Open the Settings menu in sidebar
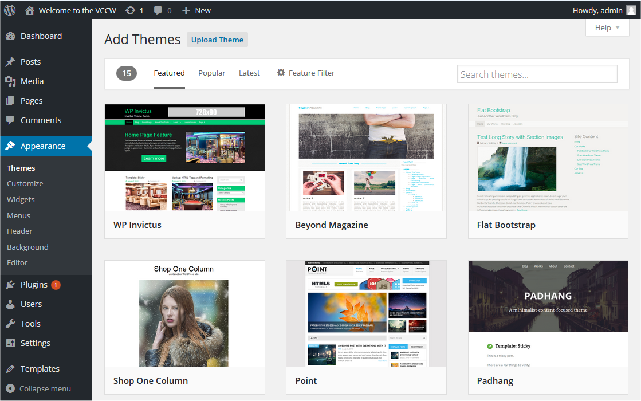Image resolution: width=641 pixels, height=401 pixels. click(x=35, y=343)
